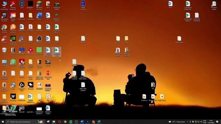Select the Lixeira recycle bin

coord(4,51)
